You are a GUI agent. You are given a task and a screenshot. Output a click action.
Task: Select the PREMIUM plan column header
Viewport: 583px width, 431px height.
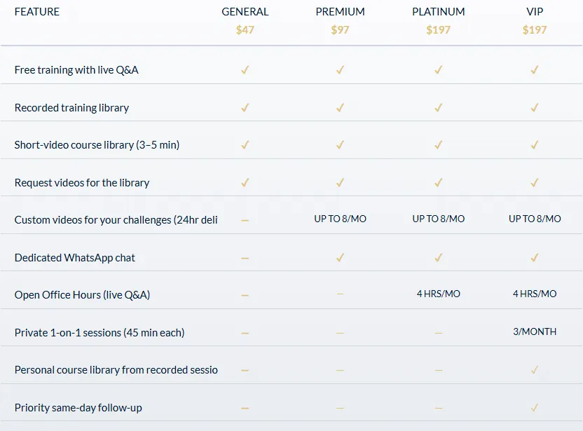coord(340,12)
